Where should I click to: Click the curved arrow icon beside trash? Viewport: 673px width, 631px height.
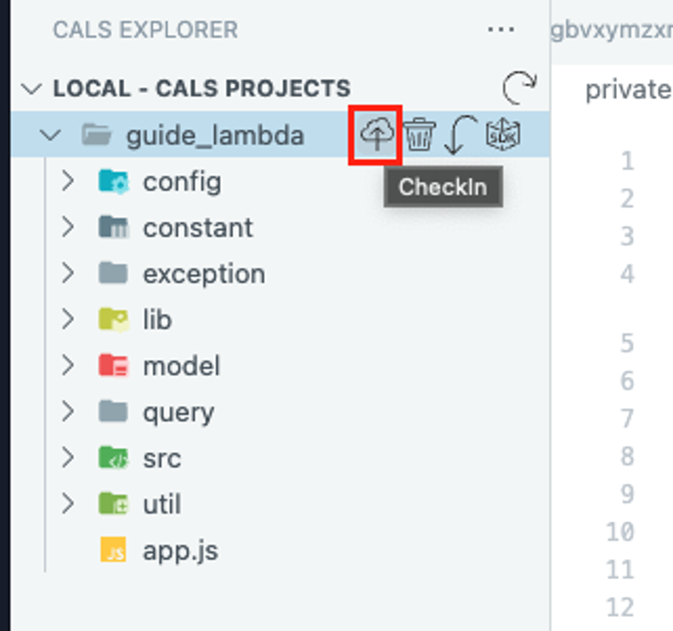[461, 134]
